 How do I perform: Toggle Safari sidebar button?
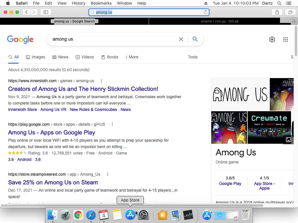pos(46,12)
